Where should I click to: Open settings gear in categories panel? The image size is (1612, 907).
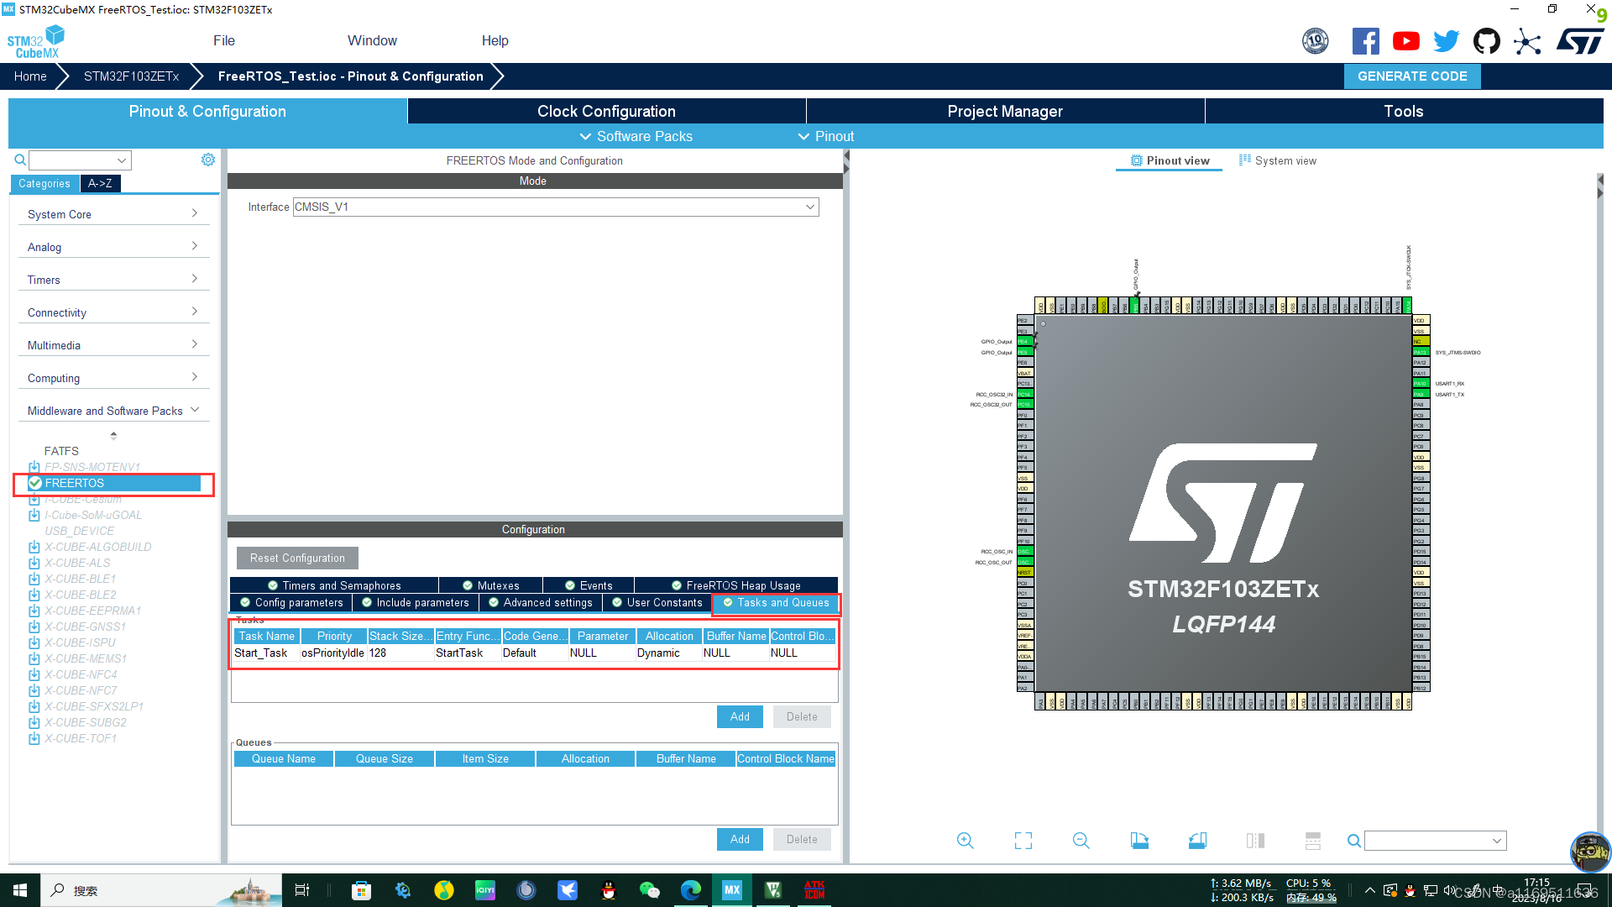[x=207, y=160]
